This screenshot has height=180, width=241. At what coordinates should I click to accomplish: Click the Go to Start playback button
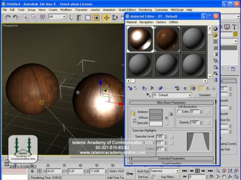coord(185,171)
